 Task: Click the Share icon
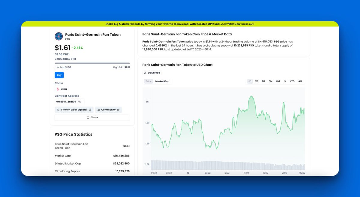click(x=88, y=117)
